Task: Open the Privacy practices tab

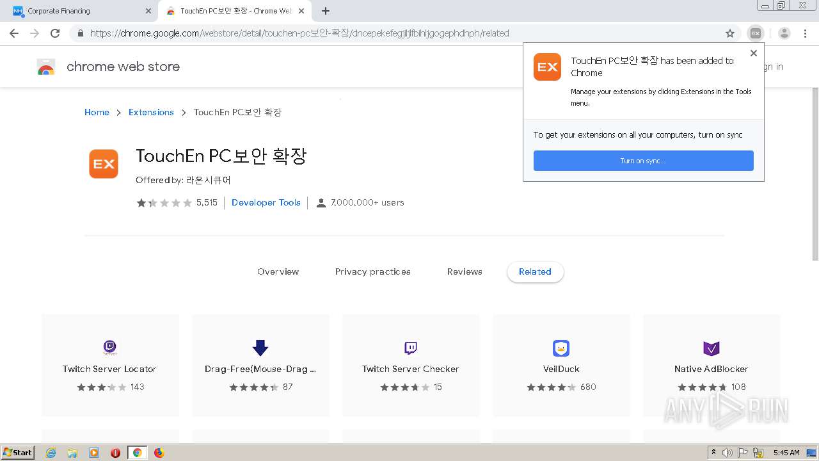Action: click(x=373, y=271)
